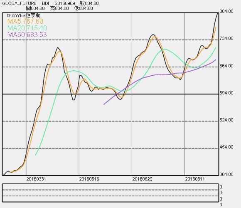Click the 804.00 price axis label
Screen dimensions: 241x208
coord(226,11)
